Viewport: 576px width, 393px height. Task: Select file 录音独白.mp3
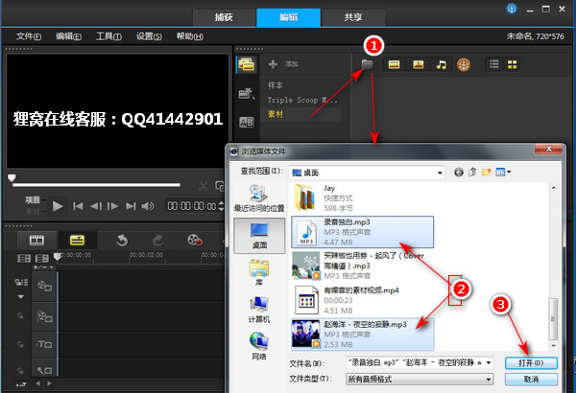click(363, 232)
